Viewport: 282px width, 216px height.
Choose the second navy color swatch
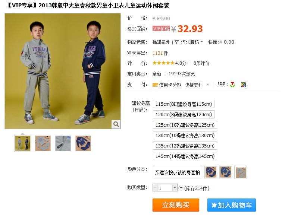click(226, 172)
